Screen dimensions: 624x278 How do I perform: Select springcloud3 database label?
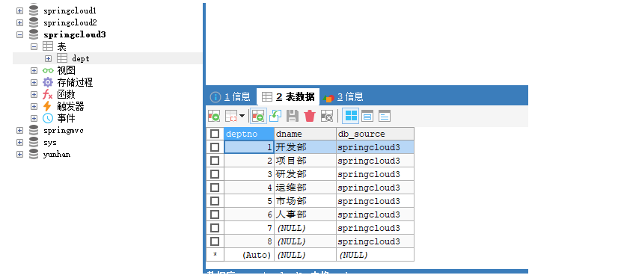(75, 34)
